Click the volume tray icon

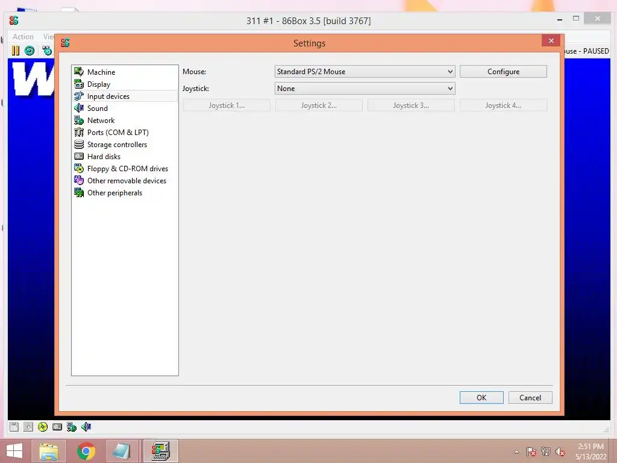tap(560, 452)
